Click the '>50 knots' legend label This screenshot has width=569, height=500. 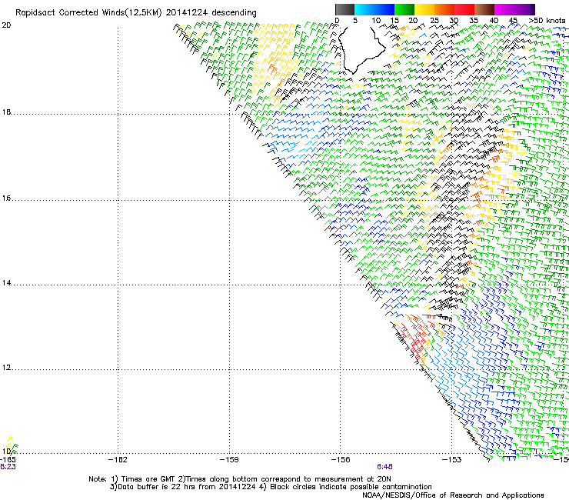[x=547, y=21]
